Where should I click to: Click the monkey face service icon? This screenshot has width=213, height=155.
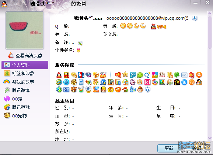[140, 89]
